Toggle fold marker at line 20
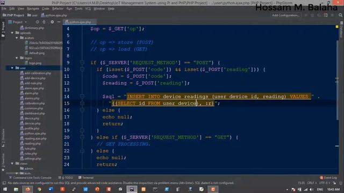 82,137
